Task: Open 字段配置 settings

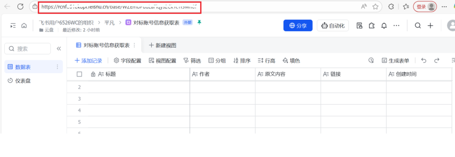Action: coord(127,61)
